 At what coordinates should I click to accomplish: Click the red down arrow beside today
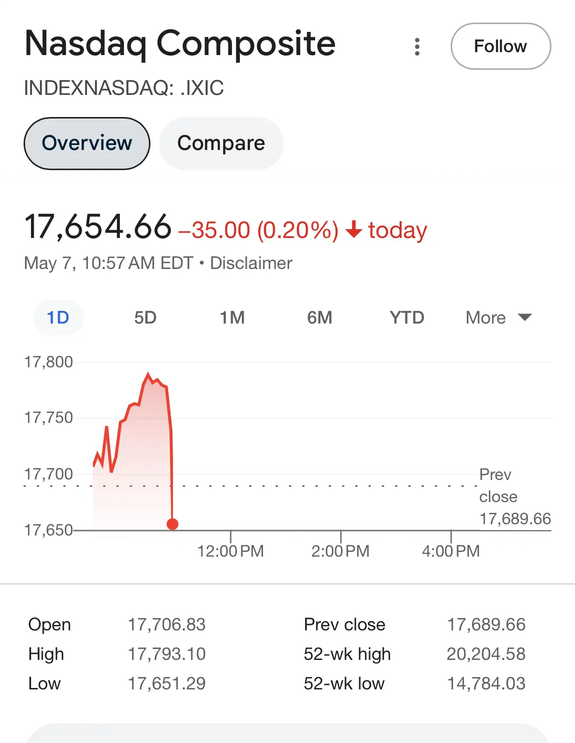click(x=354, y=230)
